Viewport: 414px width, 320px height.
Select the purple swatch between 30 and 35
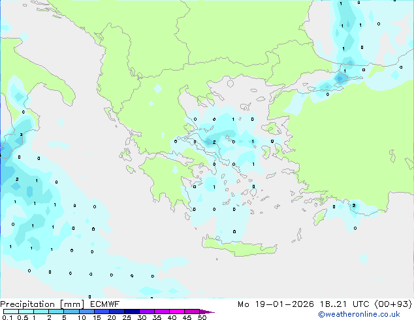point(147,312)
